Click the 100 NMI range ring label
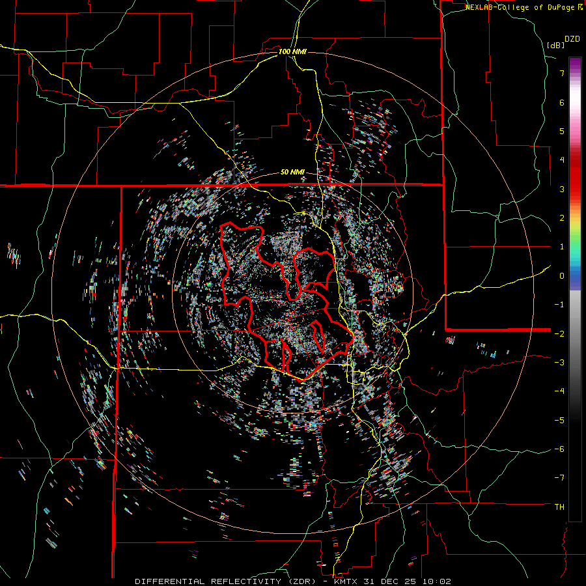Image resolution: width=586 pixels, height=586 pixels. coord(292,51)
